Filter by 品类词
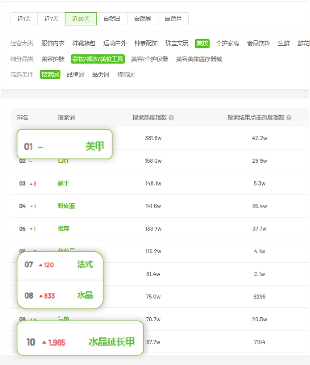Image resolution: width=310 pixels, height=365 pixels. (100, 74)
